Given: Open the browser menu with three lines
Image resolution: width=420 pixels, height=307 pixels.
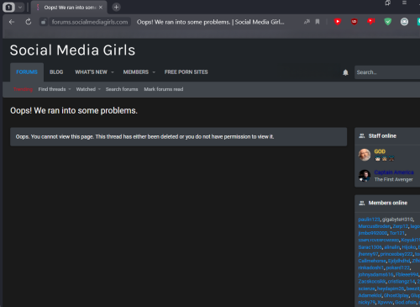Looking at the screenshot, I should click(x=404, y=3).
